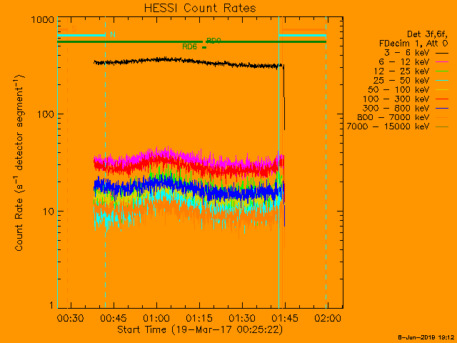The height and width of the screenshot is (343, 457).
Task: Click the 'Det 3f,6f,' legend header
Action: tap(427, 34)
